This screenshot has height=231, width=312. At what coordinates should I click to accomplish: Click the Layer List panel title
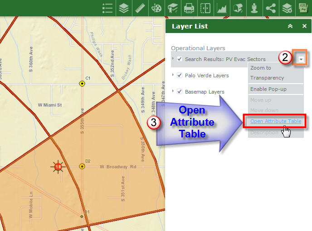(x=190, y=26)
